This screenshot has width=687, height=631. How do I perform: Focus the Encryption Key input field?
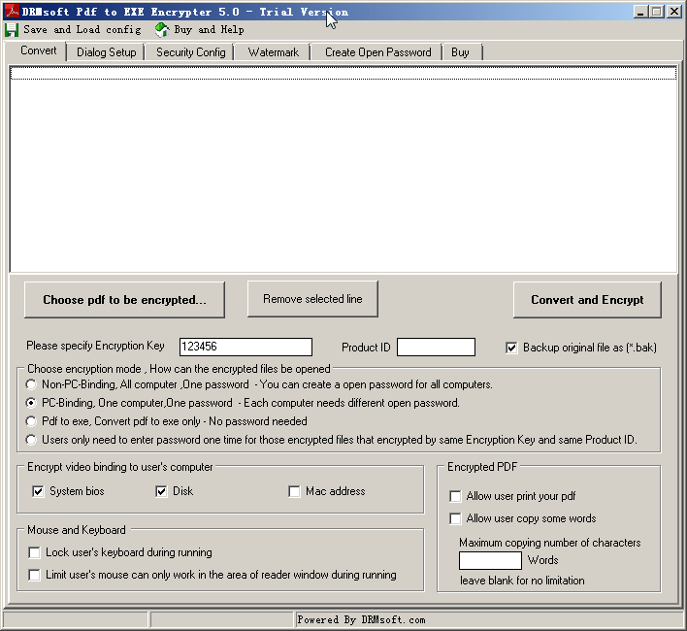[x=245, y=347]
